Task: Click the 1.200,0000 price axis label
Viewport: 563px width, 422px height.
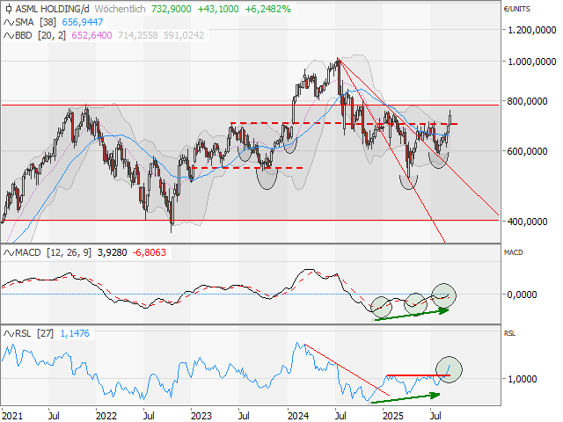Action: point(531,30)
